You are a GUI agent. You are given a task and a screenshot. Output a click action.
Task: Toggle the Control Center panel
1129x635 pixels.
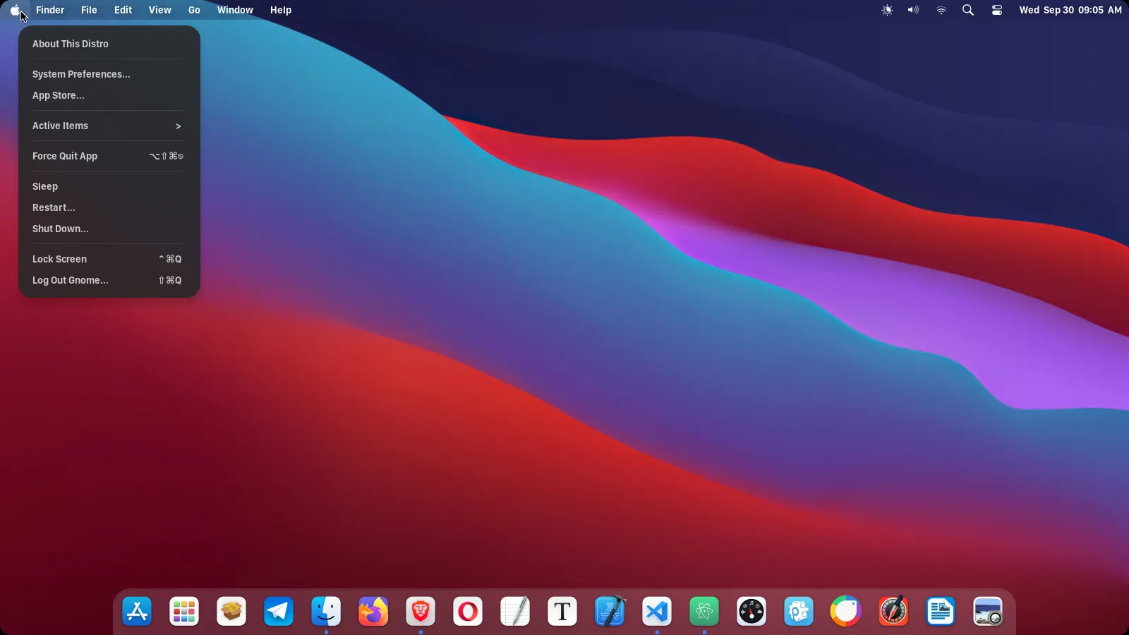tap(996, 10)
